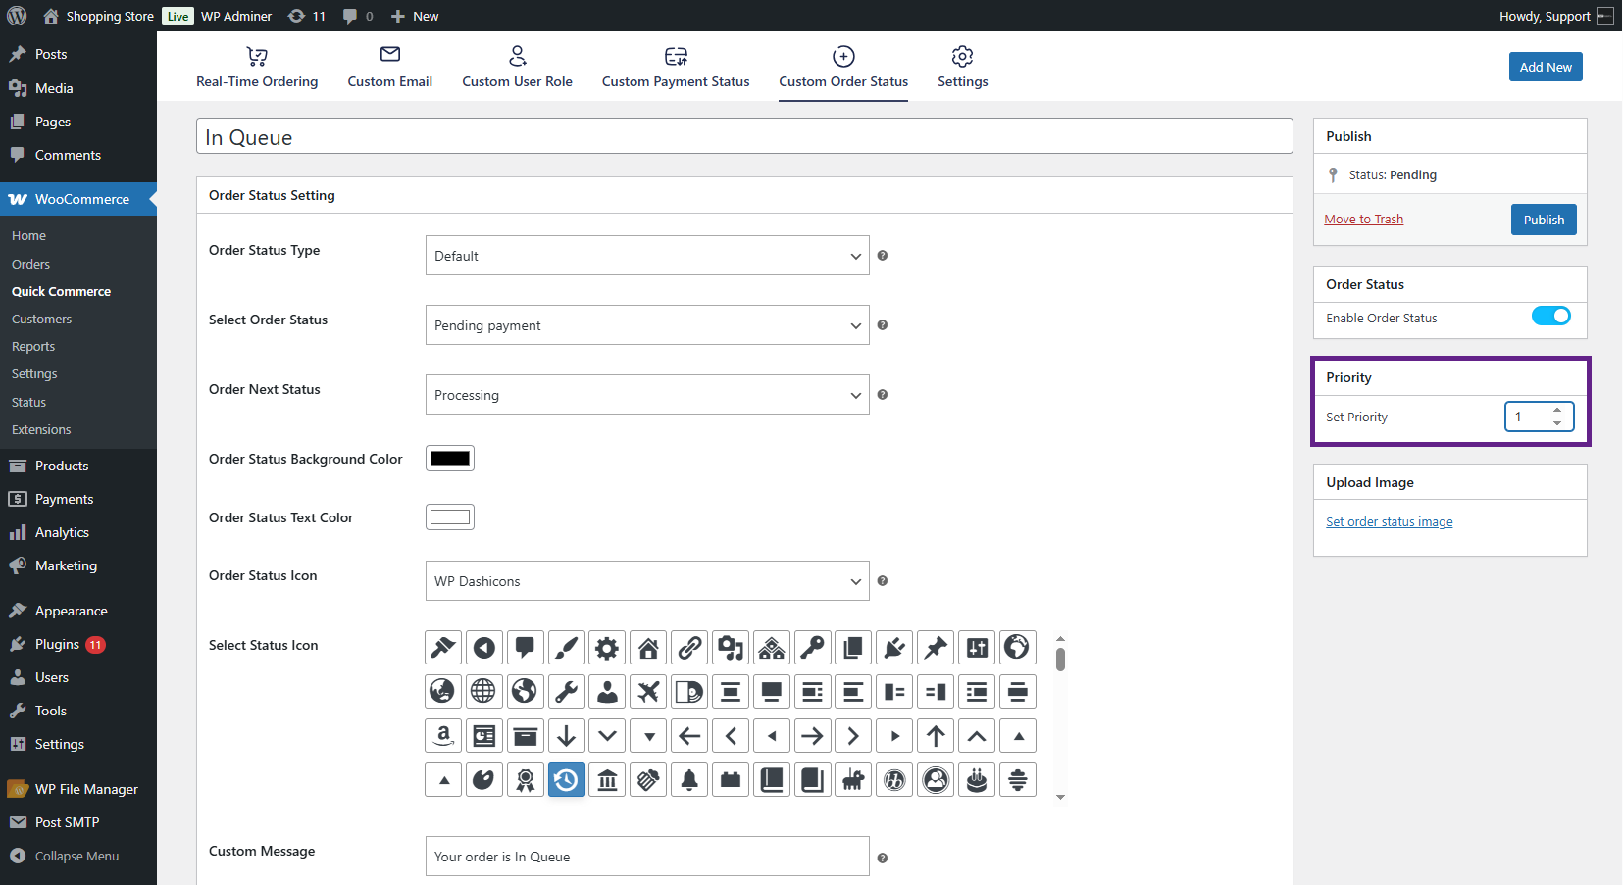Expand the Order Next Status dropdown

tap(647, 395)
